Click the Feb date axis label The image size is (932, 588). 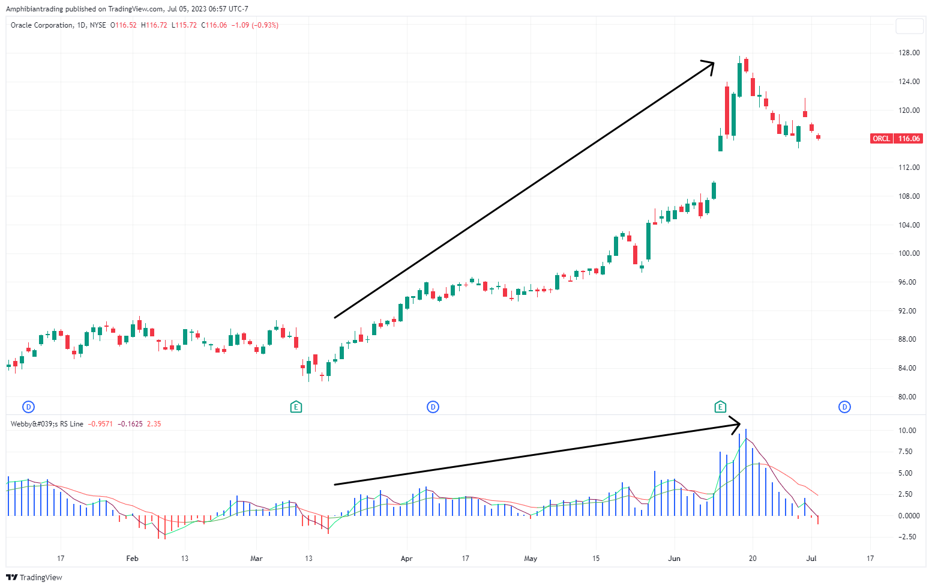[x=132, y=559]
